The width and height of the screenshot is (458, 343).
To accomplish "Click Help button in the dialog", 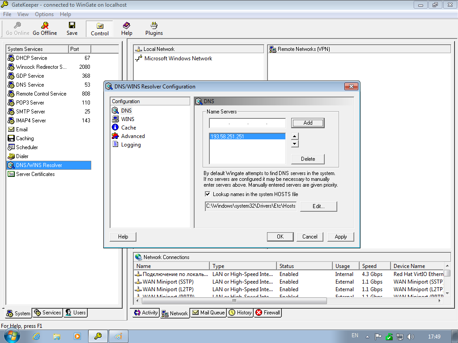I will (123, 237).
